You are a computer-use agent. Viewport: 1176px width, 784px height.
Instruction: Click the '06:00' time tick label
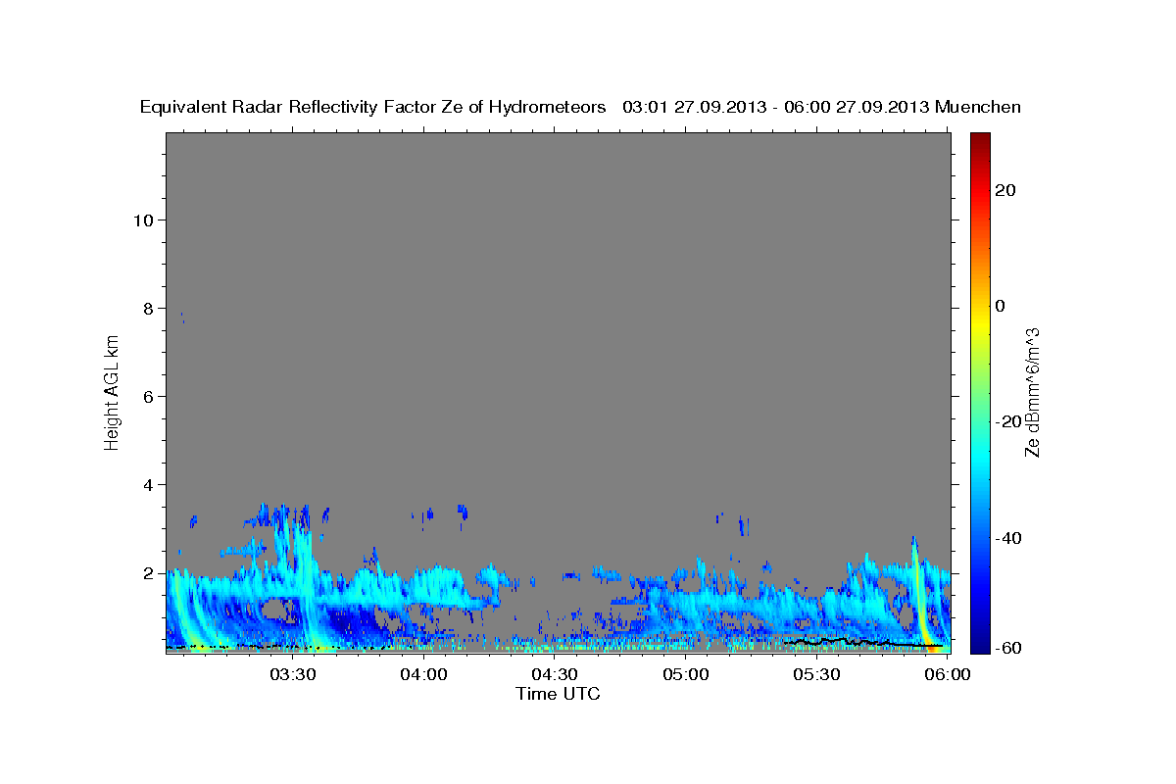point(948,674)
